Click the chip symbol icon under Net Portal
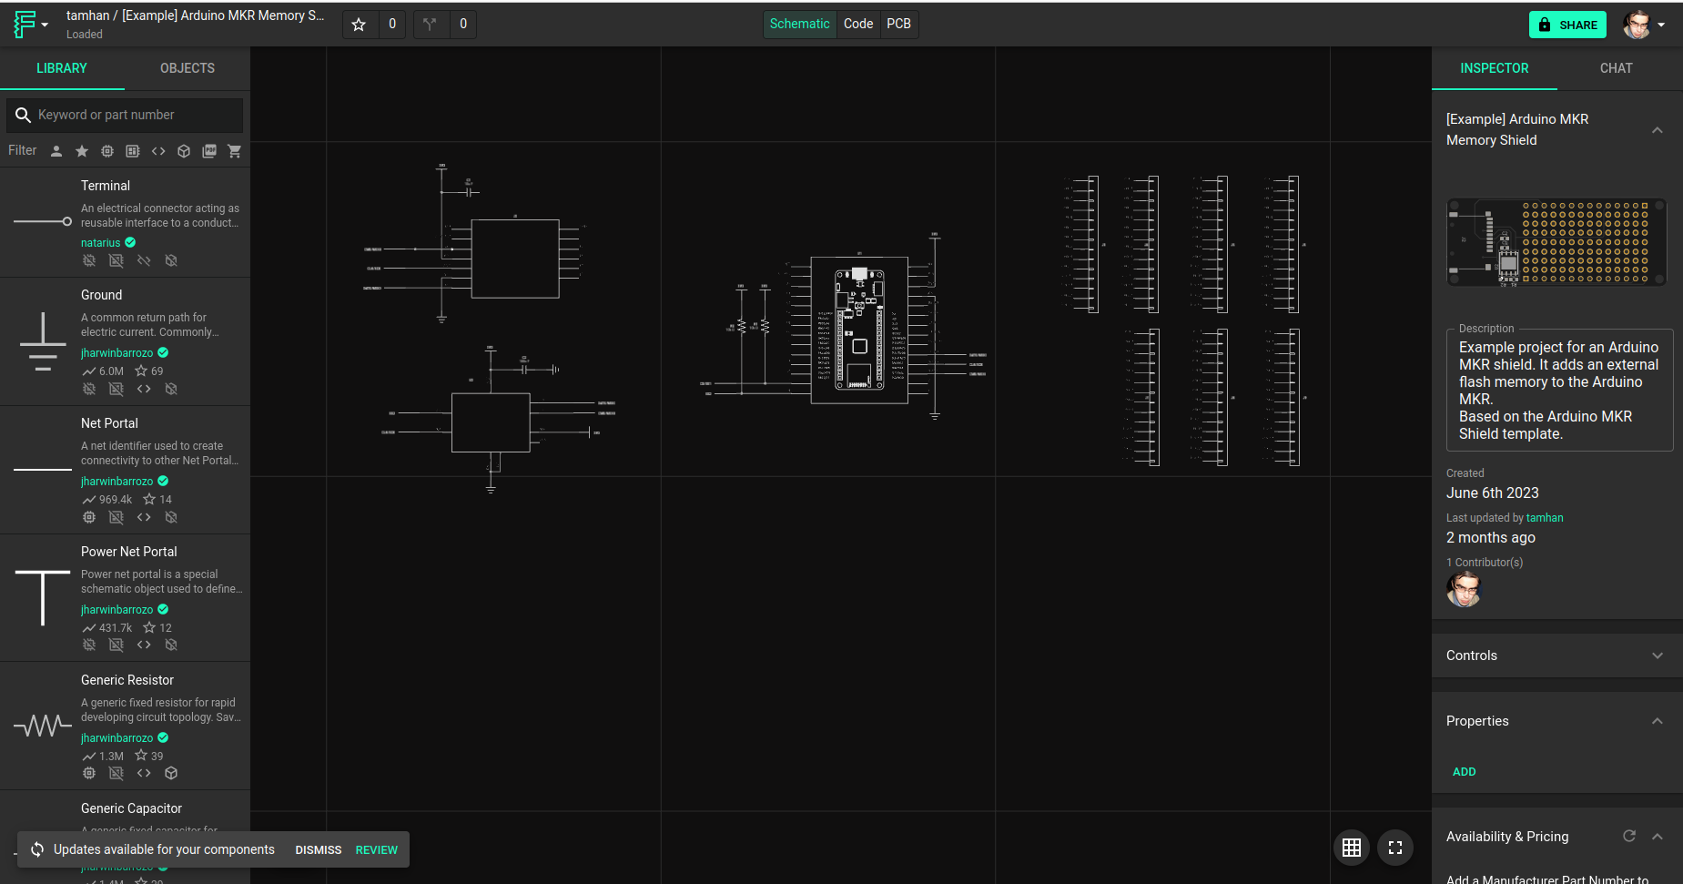The height and width of the screenshot is (884, 1683). click(89, 517)
